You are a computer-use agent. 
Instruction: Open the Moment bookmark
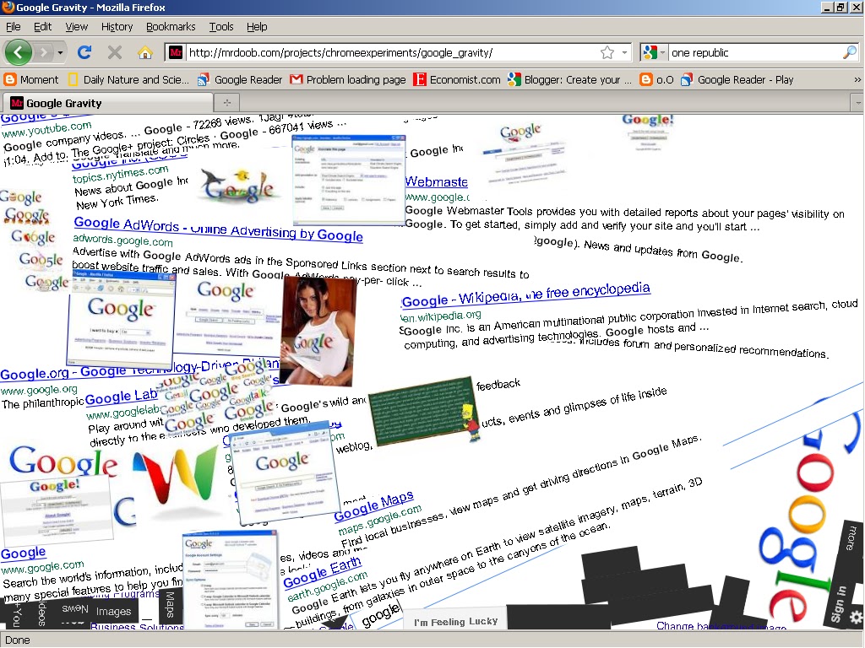click(x=31, y=80)
